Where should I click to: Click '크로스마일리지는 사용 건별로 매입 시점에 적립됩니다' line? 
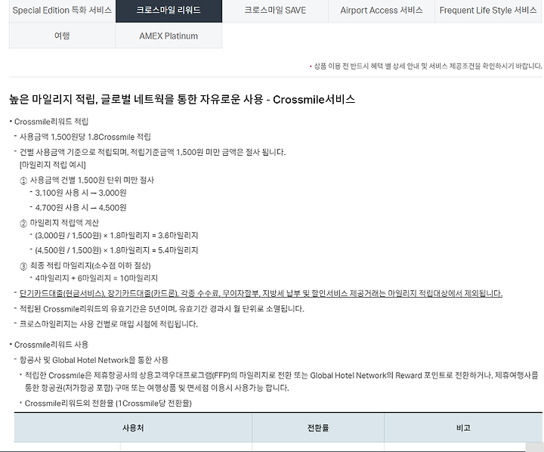pos(109,324)
